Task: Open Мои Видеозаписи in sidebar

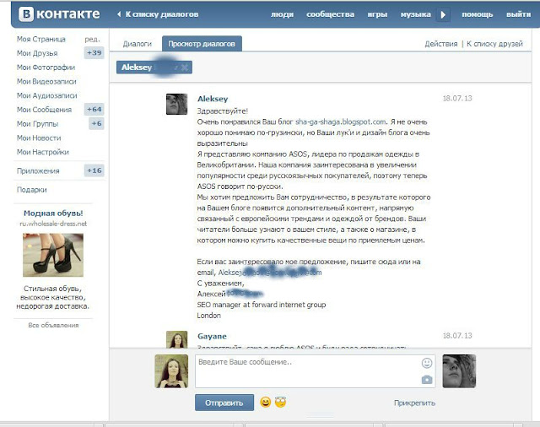Action: (x=46, y=82)
